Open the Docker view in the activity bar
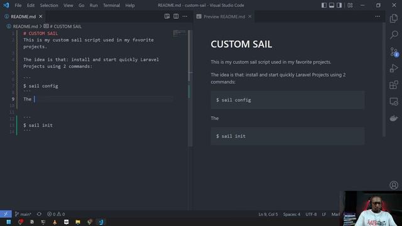 pyautogui.click(x=394, y=118)
